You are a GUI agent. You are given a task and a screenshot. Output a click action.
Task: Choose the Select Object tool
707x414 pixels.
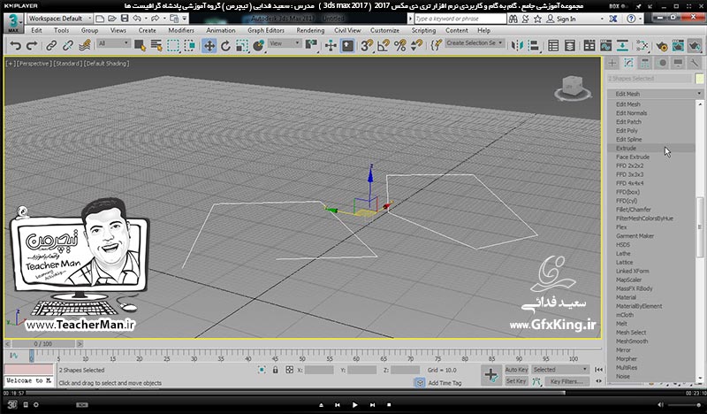[x=140, y=45]
